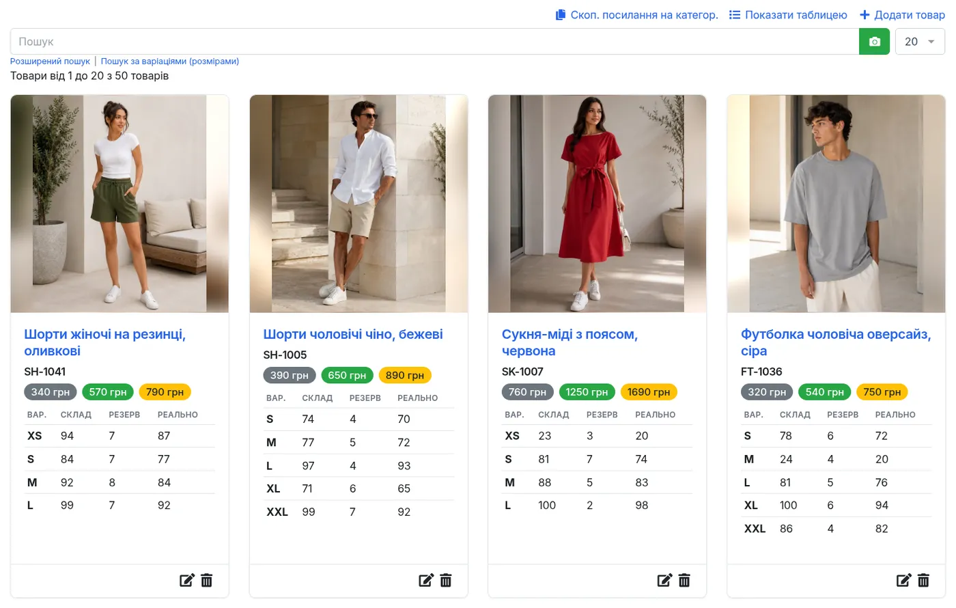
Task: Delete the red midi dress SK-1007
Action: pyautogui.click(x=684, y=581)
